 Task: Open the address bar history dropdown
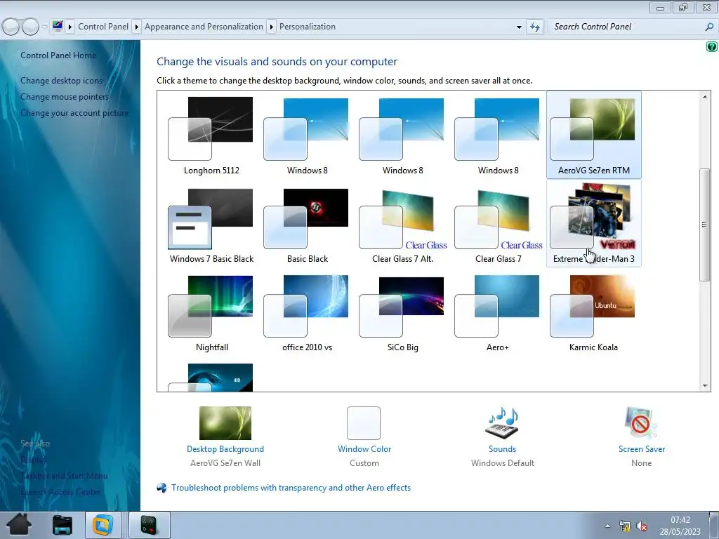tap(519, 27)
